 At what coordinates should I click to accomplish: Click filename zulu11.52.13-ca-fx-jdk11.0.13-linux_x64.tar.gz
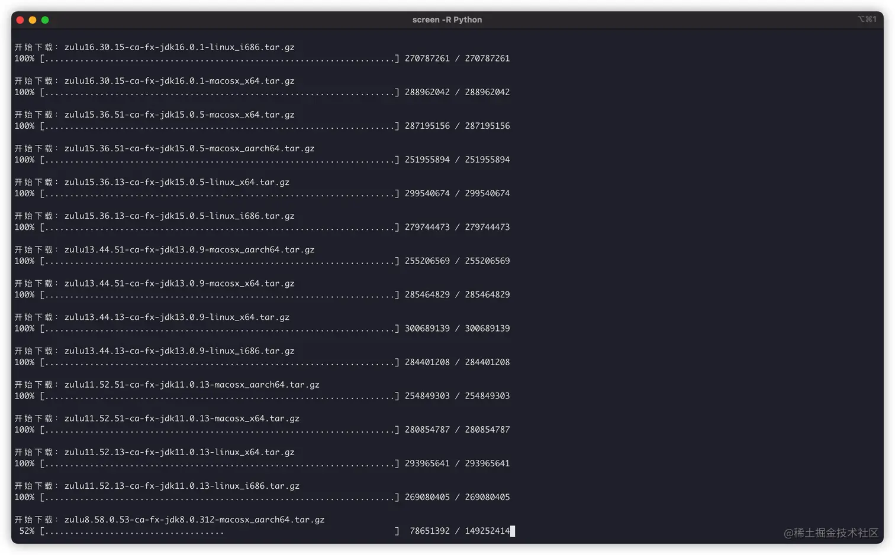point(179,452)
